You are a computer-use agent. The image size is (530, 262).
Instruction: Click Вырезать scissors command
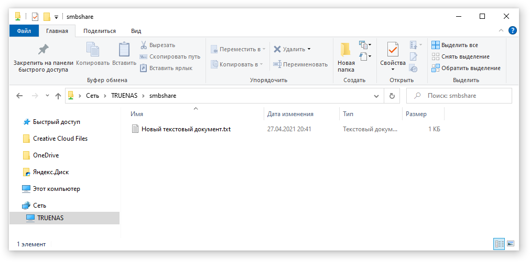pyautogui.click(x=157, y=45)
